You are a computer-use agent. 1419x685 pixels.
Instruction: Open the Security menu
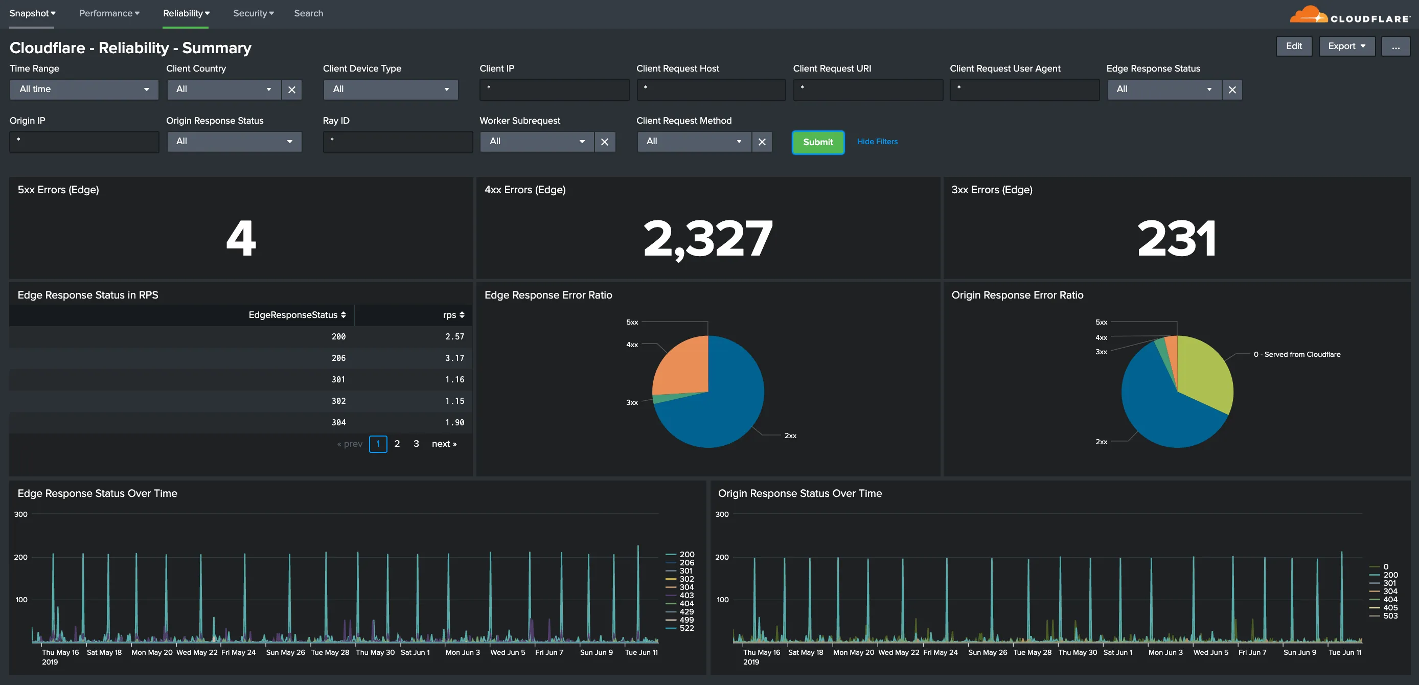253,13
